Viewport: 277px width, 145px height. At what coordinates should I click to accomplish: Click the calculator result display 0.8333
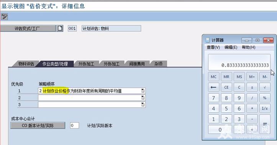tap(239, 62)
